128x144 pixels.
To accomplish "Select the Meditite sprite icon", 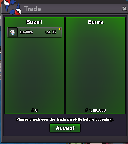I will click(13, 32).
